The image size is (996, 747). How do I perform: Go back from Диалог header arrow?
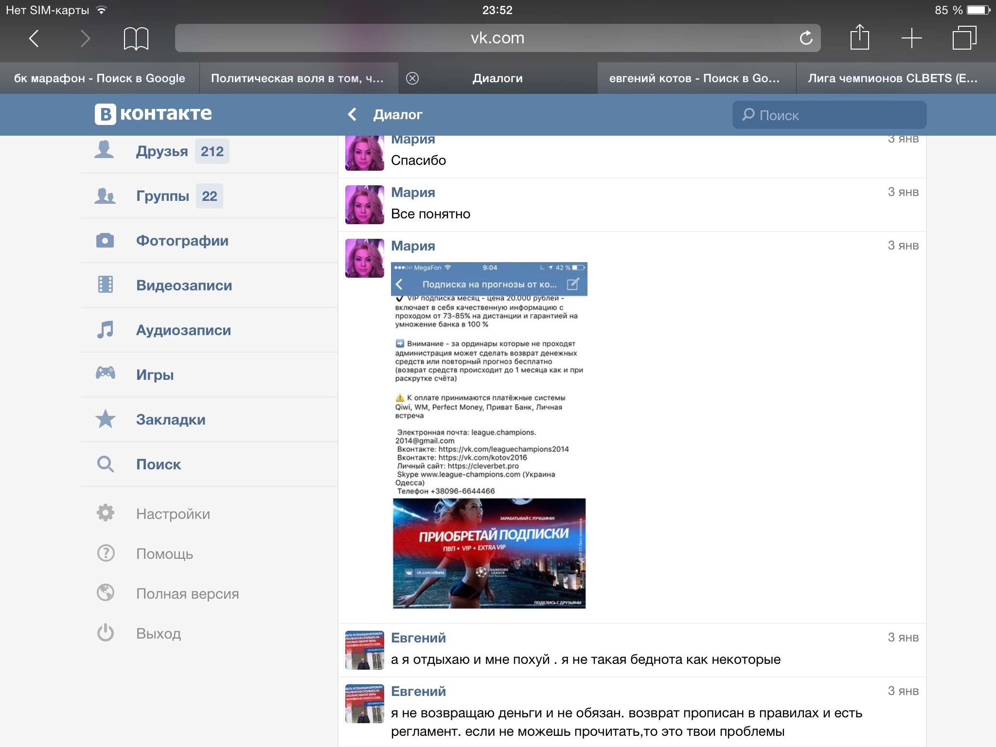point(353,115)
